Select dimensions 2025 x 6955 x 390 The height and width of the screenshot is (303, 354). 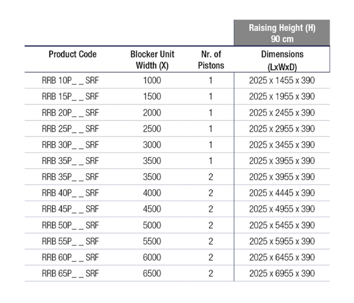click(x=282, y=274)
